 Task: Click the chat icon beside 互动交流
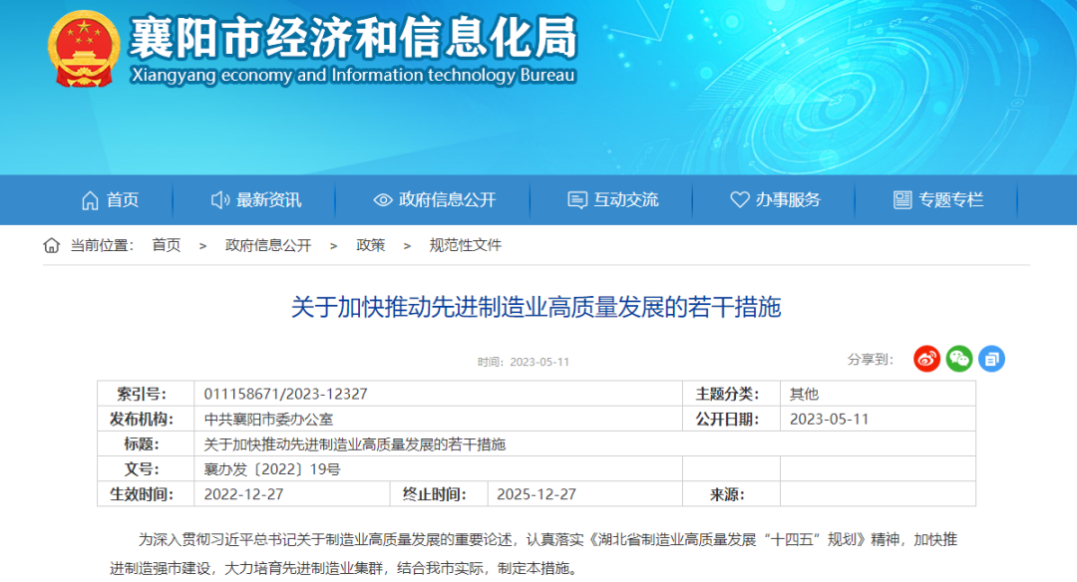(577, 200)
